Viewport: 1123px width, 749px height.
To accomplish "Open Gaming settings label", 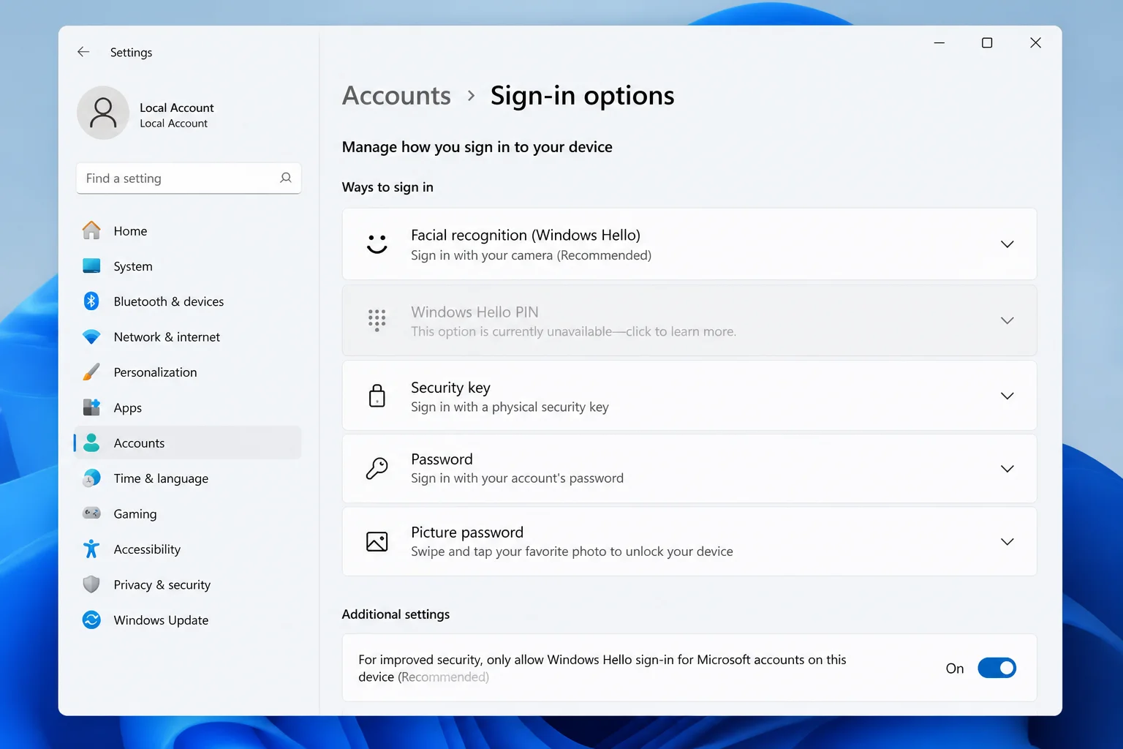I will tap(135, 513).
